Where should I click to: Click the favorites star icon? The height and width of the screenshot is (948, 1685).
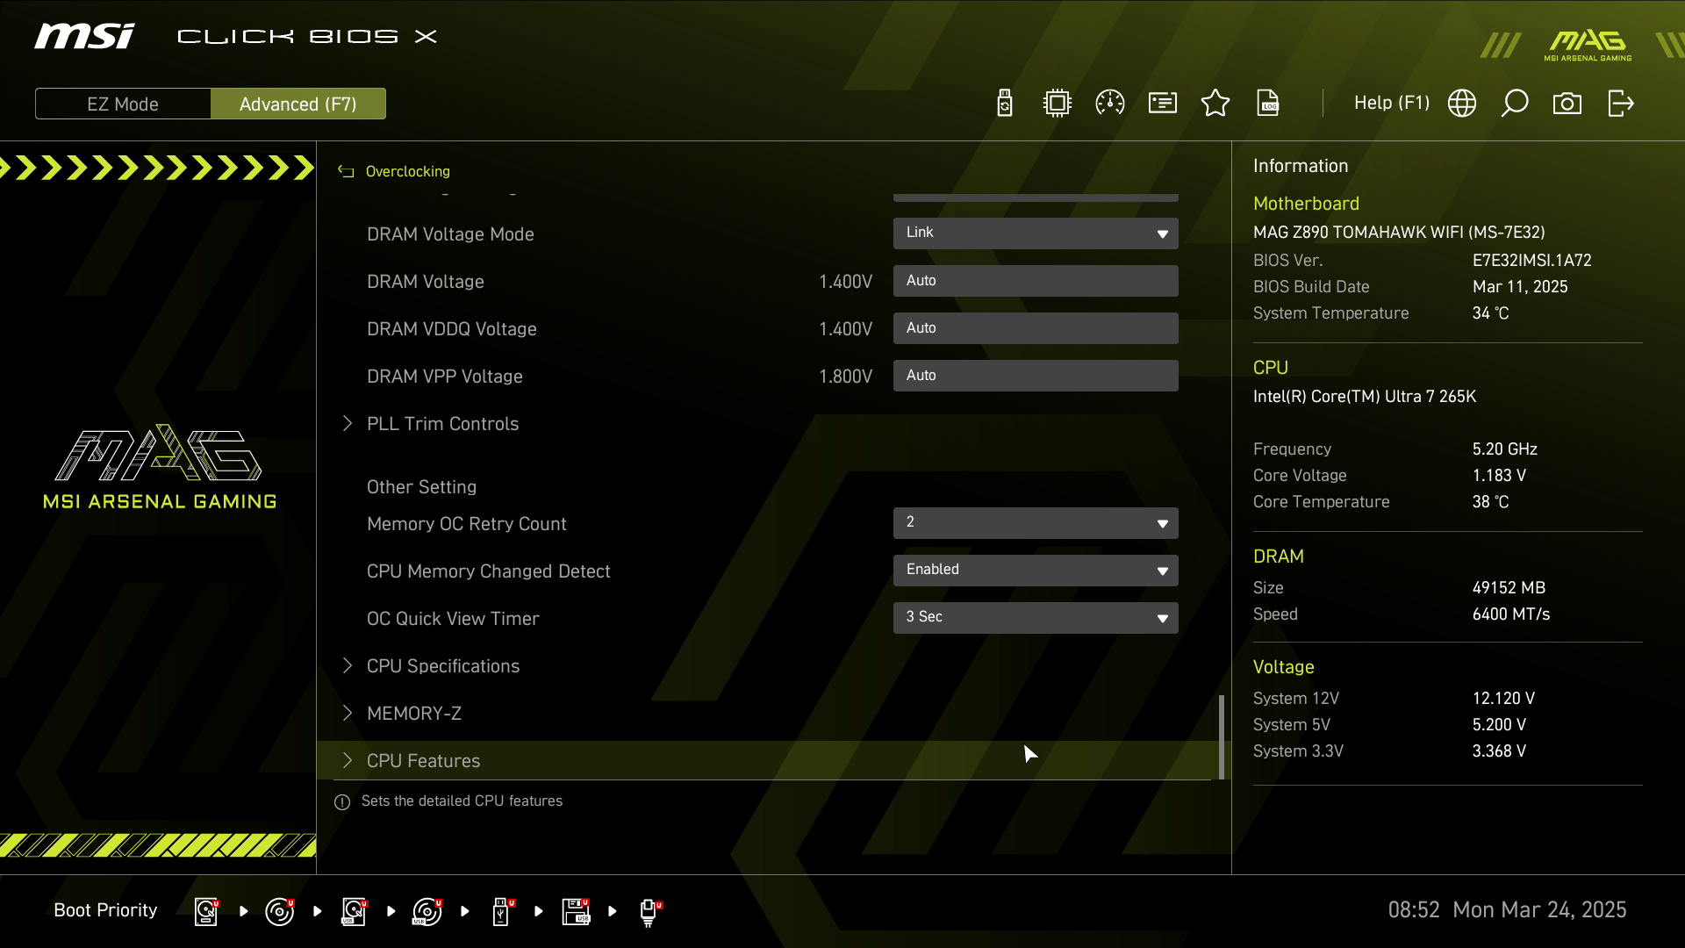pyautogui.click(x=1215, y=104)
